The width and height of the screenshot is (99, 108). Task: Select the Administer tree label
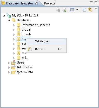24,67
